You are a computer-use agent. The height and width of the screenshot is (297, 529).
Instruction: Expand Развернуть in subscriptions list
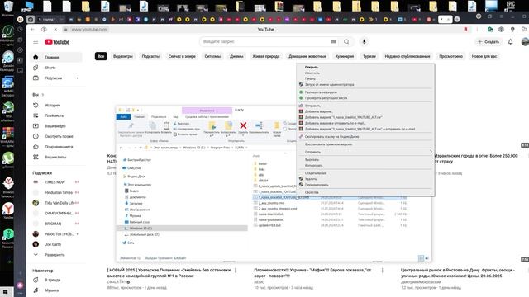click(x=55, y=255)
